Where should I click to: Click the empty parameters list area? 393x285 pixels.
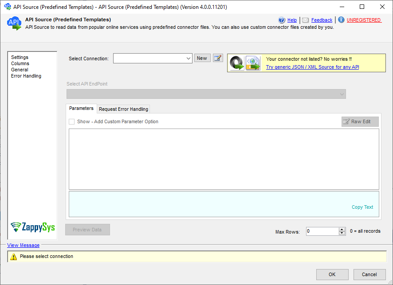[x=224, y=159]
